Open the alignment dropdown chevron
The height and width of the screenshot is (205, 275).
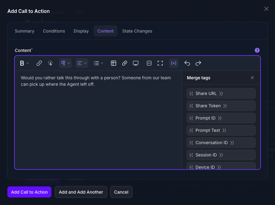85,63
